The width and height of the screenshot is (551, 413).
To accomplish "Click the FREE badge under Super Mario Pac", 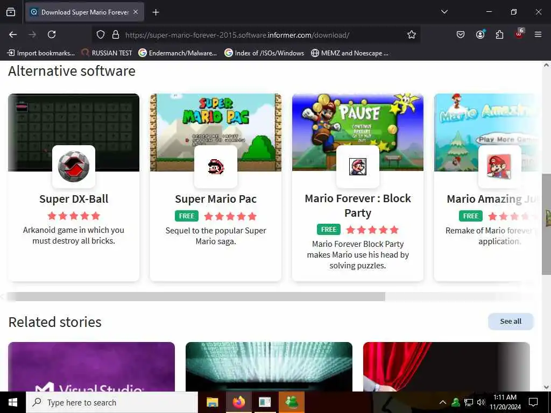I will (187, 216).
